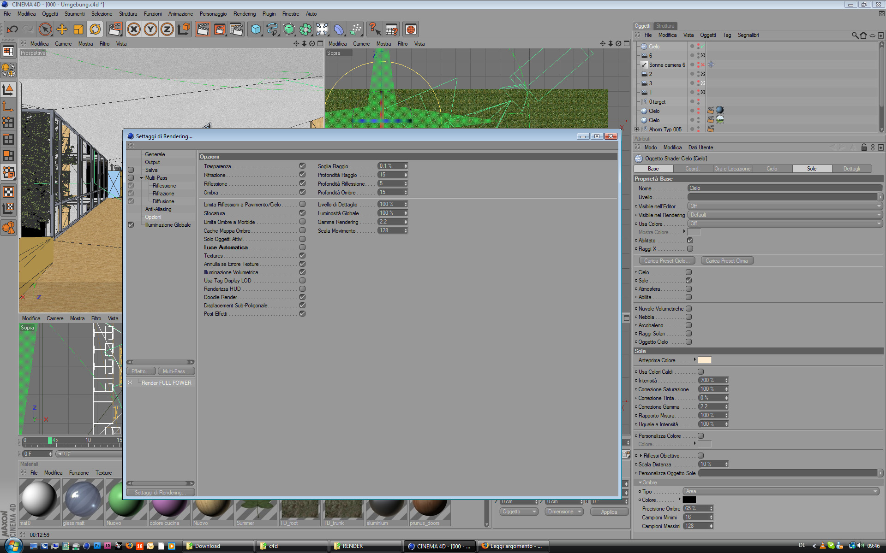Open Visibile nel Rendering dropdown
The height and width of the screenshot is (553, 886).
tap(784, 215)
